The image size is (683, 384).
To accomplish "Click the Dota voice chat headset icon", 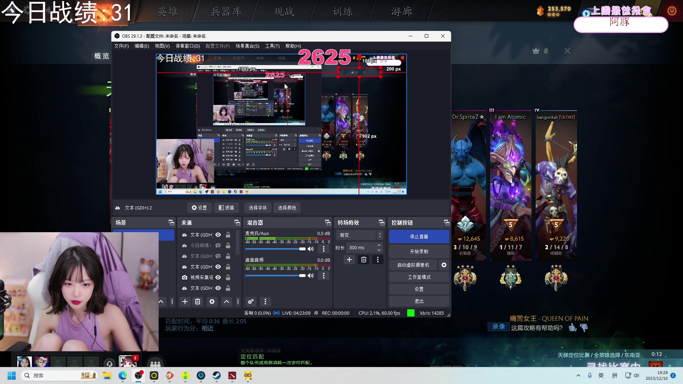I will click(110, 363).
